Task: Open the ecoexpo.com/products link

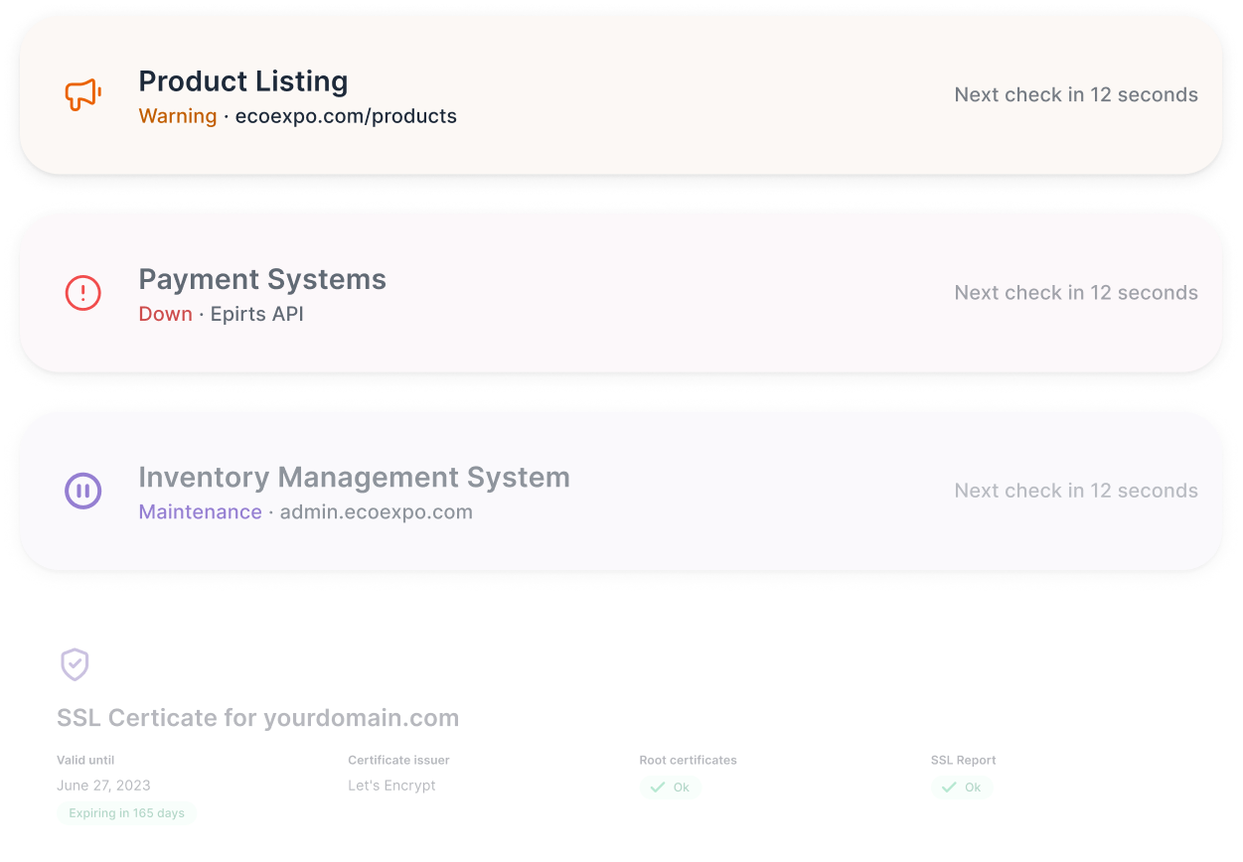Action: coord(346,116)
